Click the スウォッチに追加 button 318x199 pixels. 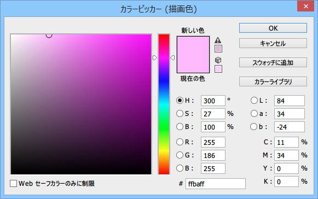pos(273,62)
